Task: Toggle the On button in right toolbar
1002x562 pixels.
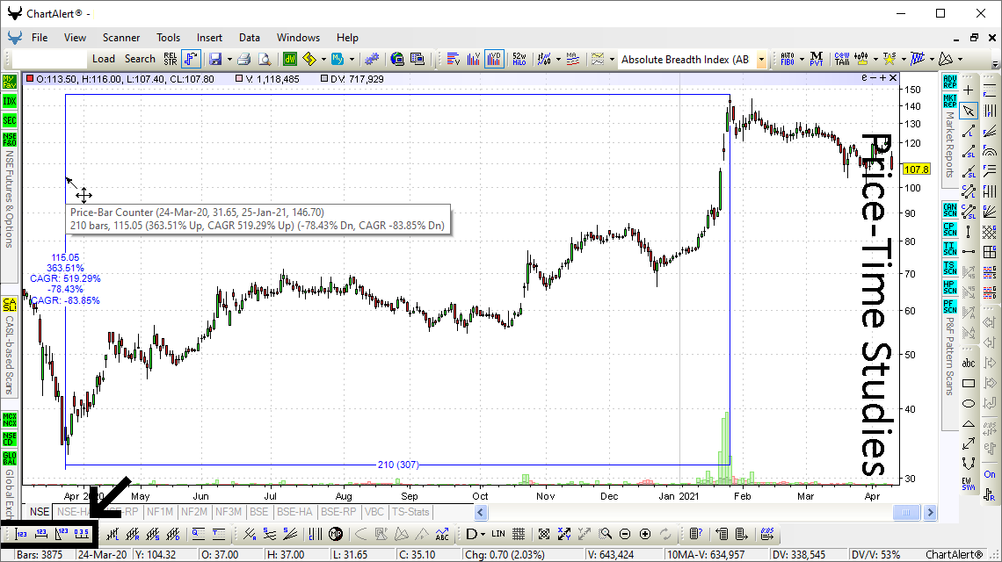Action: [990, 474]
